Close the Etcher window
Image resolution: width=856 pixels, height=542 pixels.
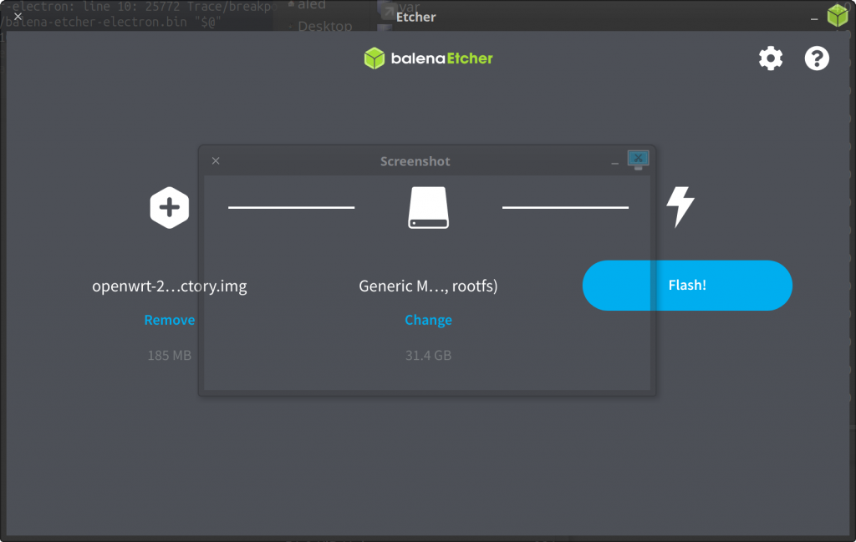tap(18, 17)
